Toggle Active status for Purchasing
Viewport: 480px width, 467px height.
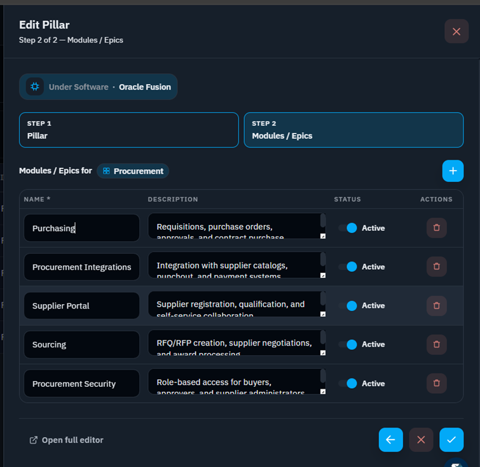coord(348,228)
